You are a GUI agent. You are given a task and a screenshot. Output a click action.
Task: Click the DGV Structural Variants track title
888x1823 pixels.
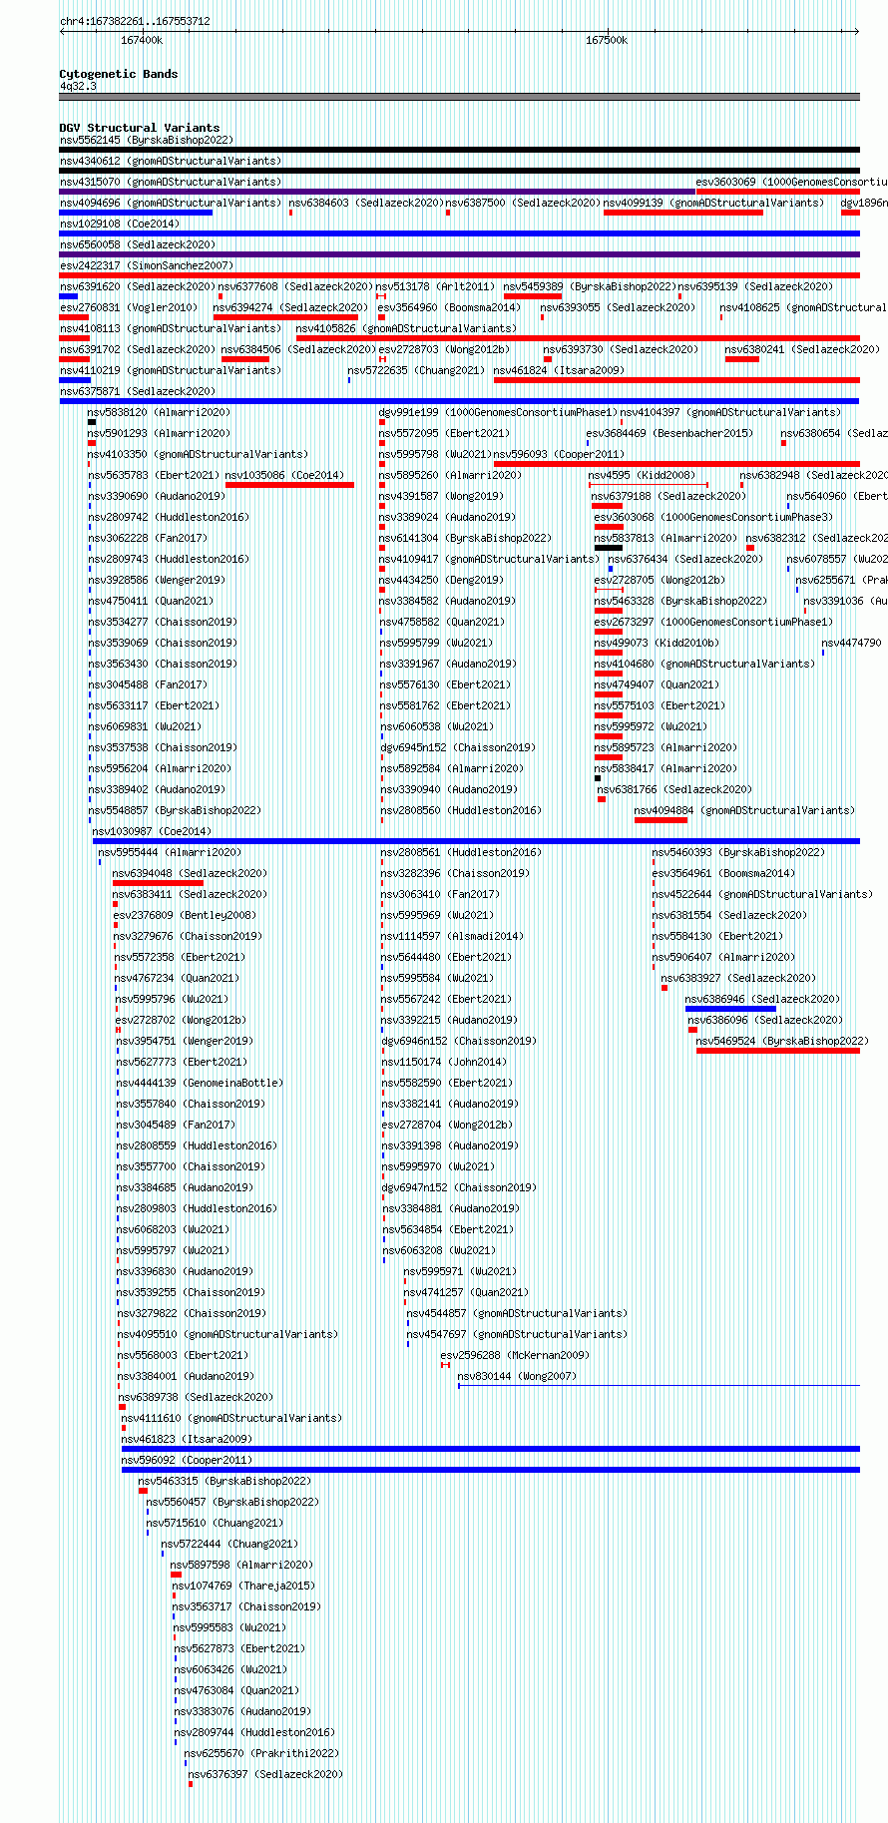pyautogui.click(x=140, y=128)
